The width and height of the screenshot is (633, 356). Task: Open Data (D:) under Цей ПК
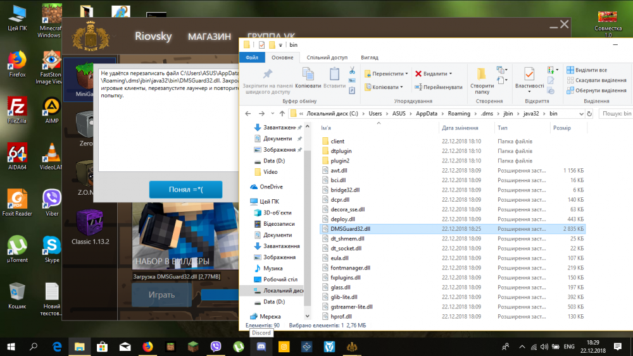pyautogui.click(x=269, y=302)
